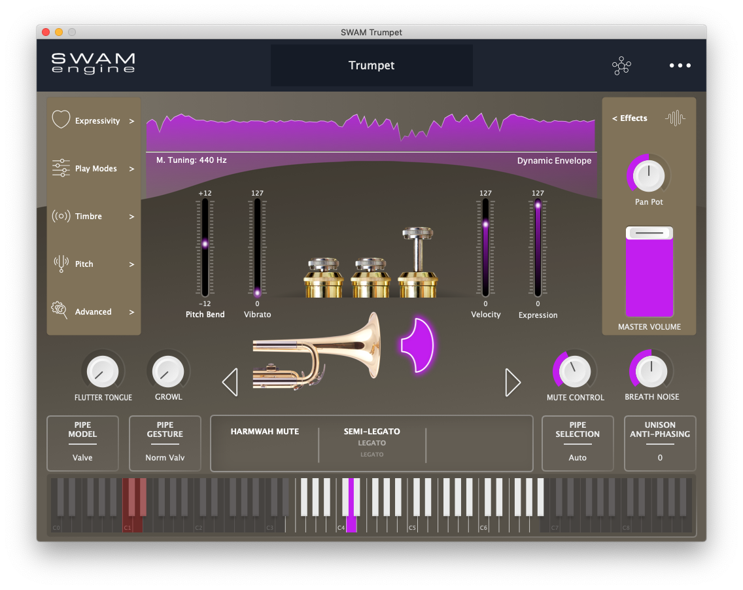
Task: Click the M. Tuning: 440 Hz text
Action: pos(192,160)
